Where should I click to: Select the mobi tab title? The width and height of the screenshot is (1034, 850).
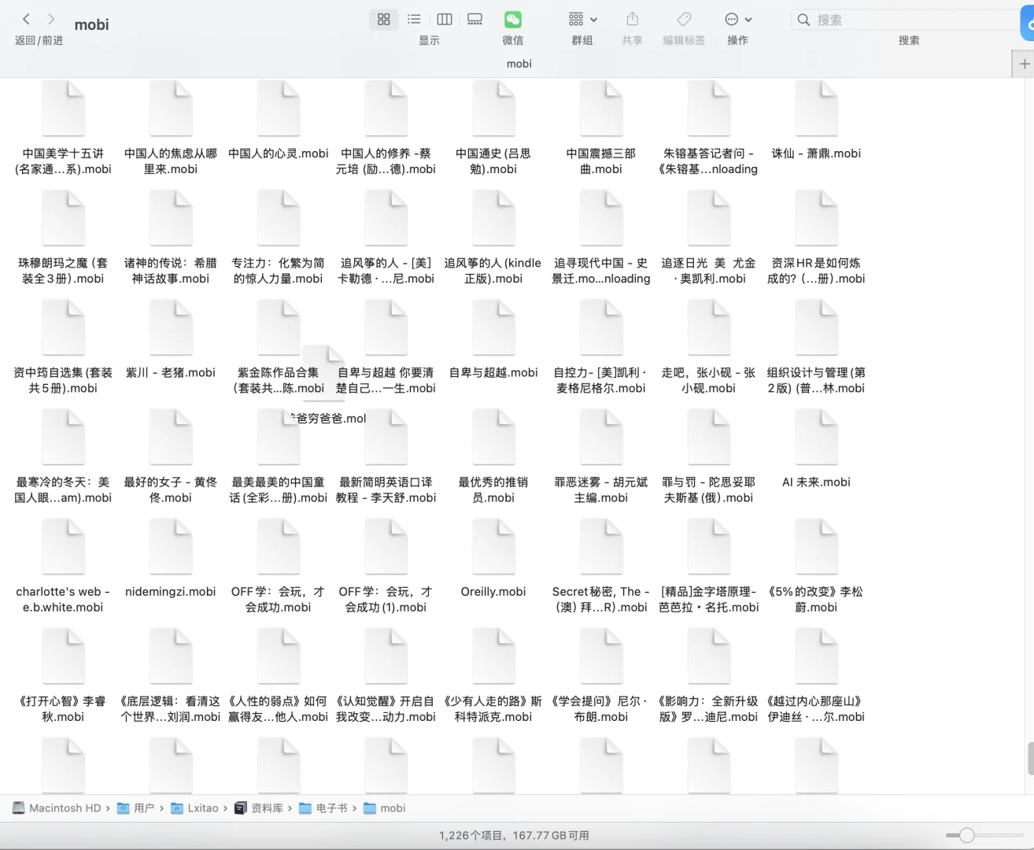pos(519,64)
